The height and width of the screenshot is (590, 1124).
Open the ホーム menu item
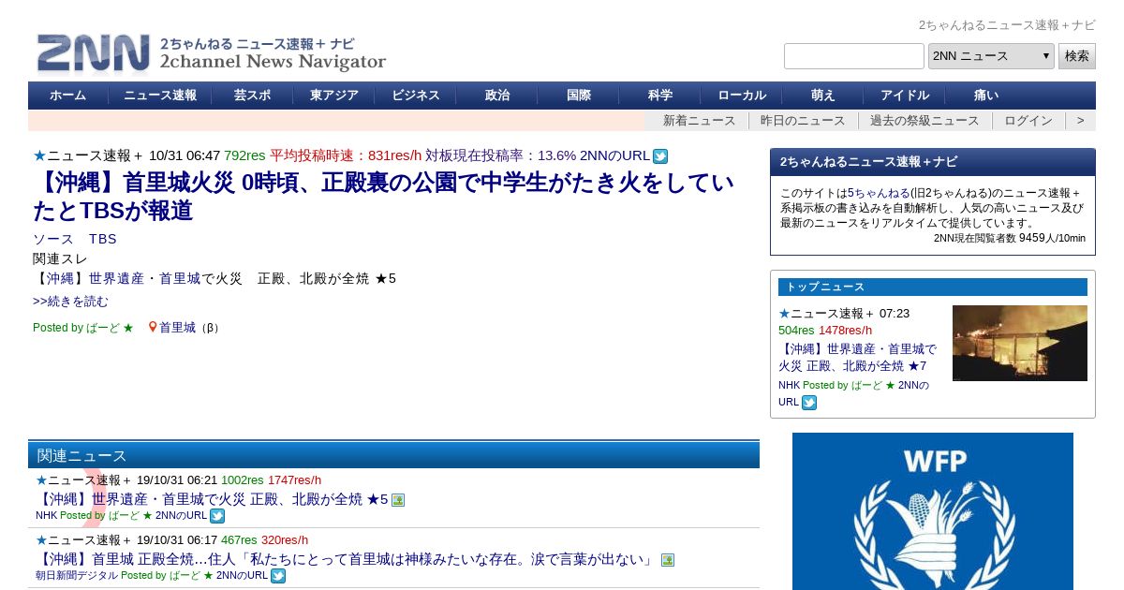(67, 96)
